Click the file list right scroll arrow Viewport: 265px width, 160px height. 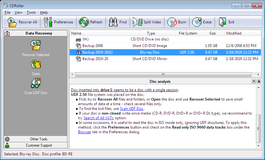[258, 74]
